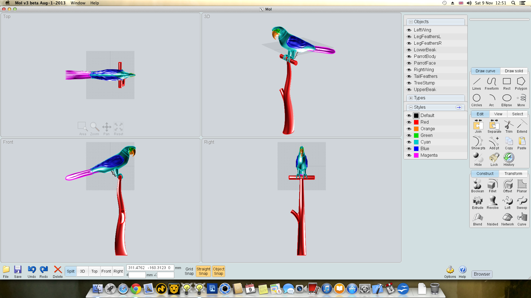Launch the Loft tool
This screenshot has width=531, height=298.
pos(507,203)
